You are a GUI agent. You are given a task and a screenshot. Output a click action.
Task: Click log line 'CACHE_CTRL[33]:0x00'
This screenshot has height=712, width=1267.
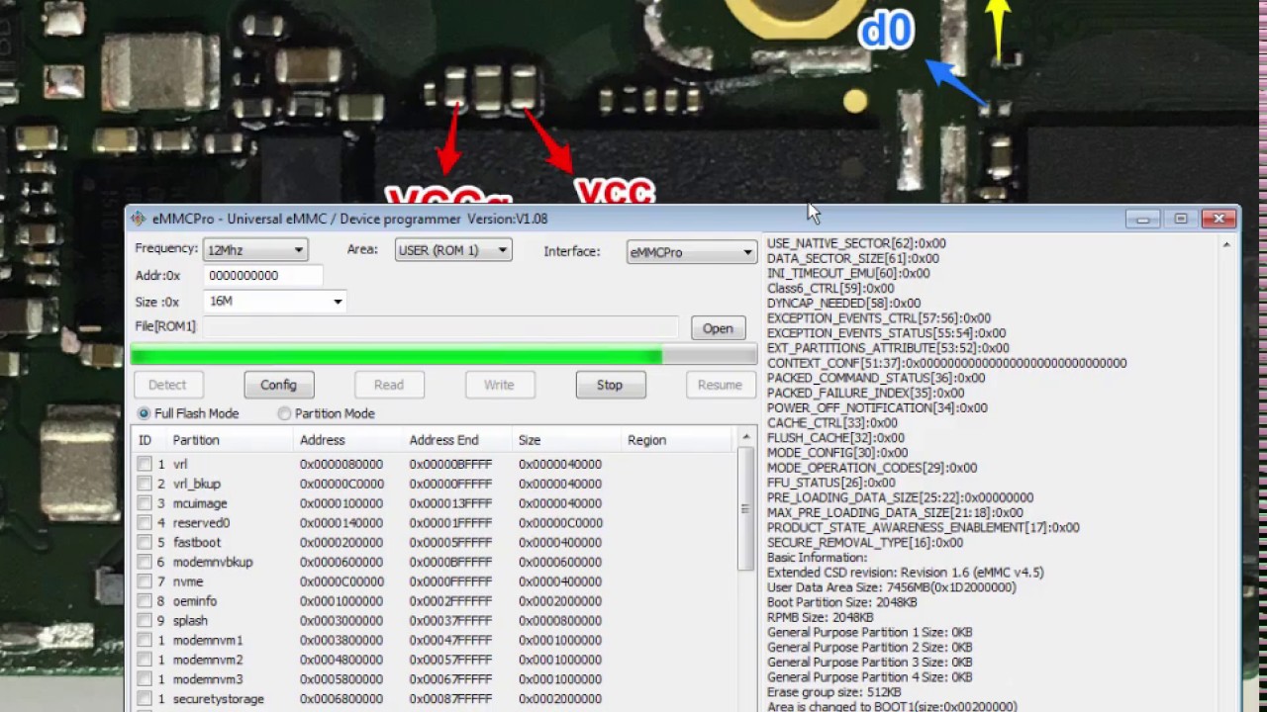pos(831,422)
